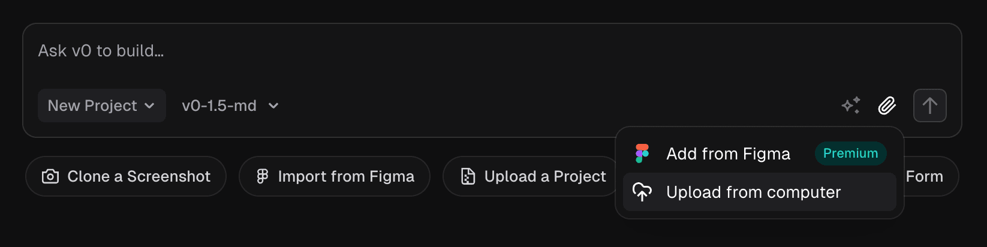
Task: Click the chevron beside v0-1.5-md
Action: pyautogui.click(x=273, y=106)
